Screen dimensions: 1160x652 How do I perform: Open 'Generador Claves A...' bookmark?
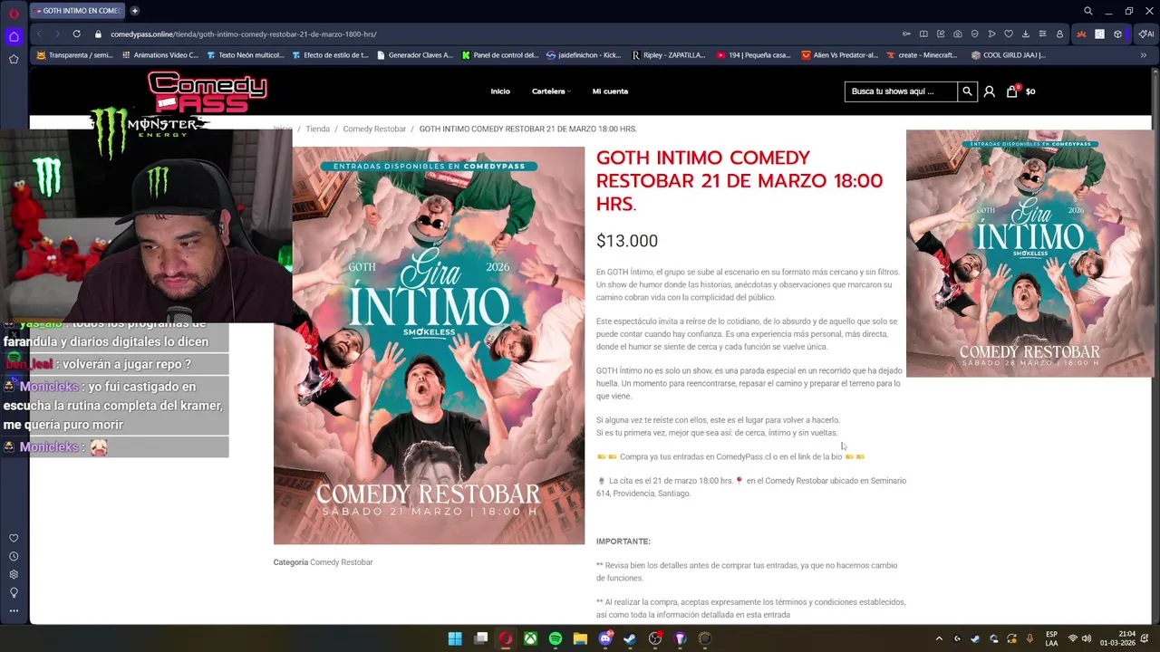(x=414, y=55)
